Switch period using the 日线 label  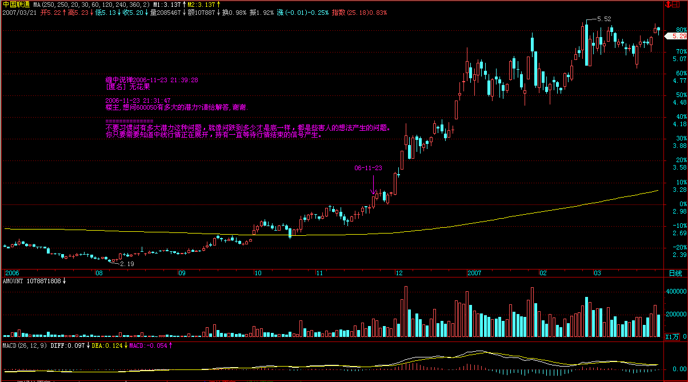(675, 273)
